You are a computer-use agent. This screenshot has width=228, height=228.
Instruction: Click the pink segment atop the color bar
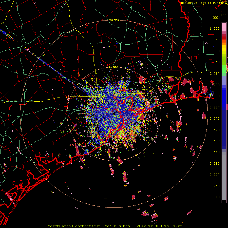(x=224, y=27)
